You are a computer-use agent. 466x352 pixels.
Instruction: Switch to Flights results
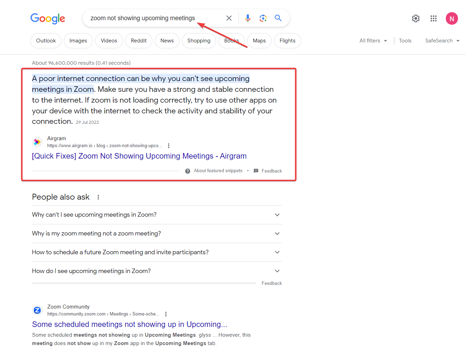tap(288, 41)
